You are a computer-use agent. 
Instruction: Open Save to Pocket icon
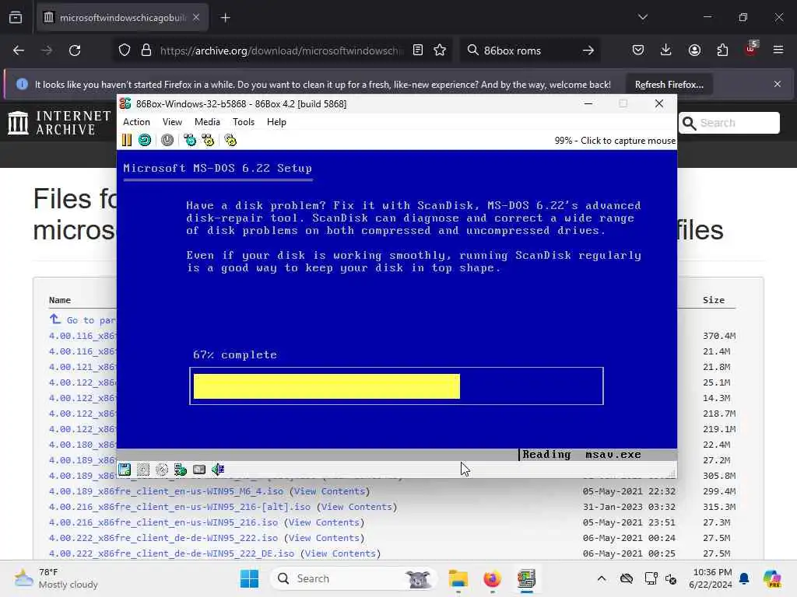click(638, 51)
